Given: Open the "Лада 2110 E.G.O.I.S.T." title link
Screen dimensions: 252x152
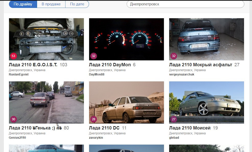Looking at the screenshot, I should (x=33, y=65).
